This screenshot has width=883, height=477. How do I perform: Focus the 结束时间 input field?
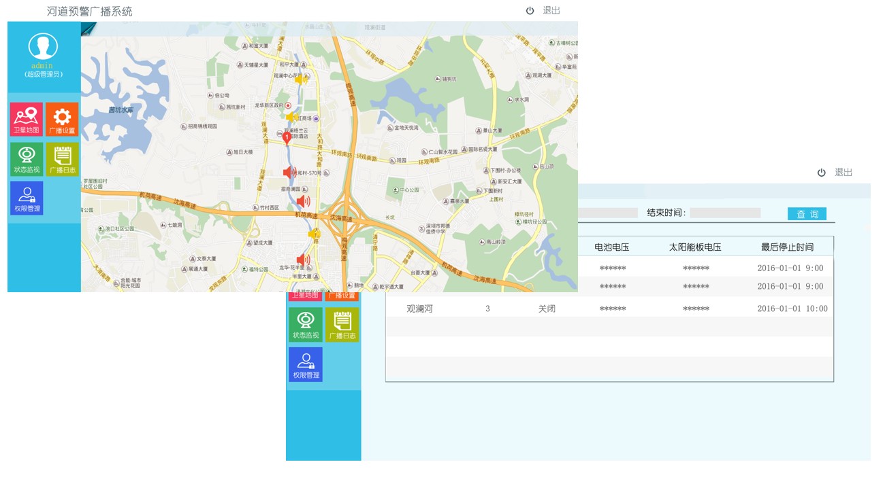click(x=725, y=213)
